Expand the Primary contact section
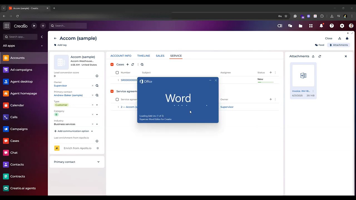Viewport: 356px width, 200px height. point(98,162)
